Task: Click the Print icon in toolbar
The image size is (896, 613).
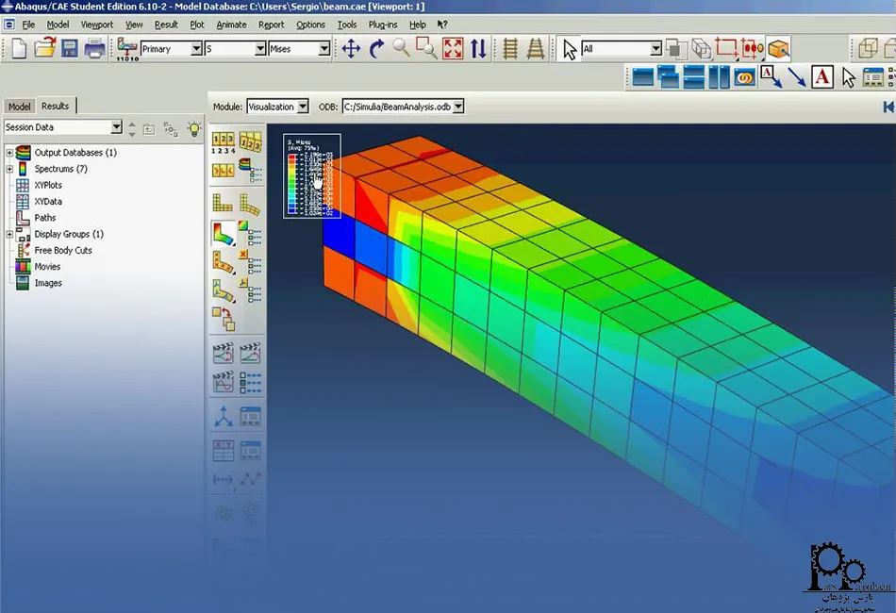Action: [x=95, y=49]
